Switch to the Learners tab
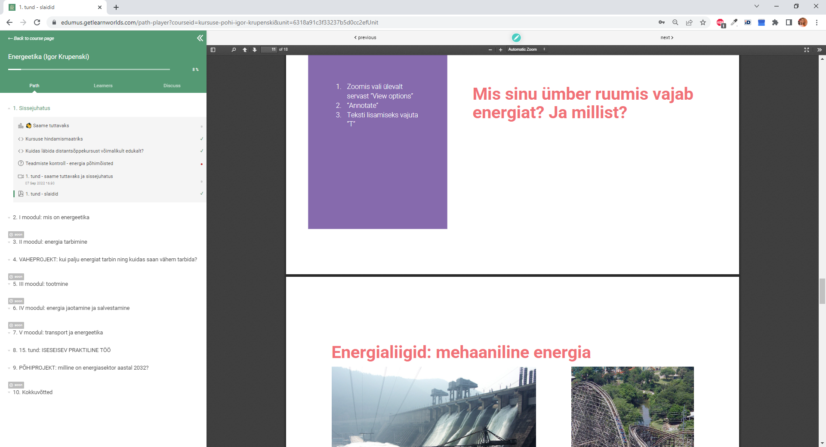826x447 pixels. (103, 86)
